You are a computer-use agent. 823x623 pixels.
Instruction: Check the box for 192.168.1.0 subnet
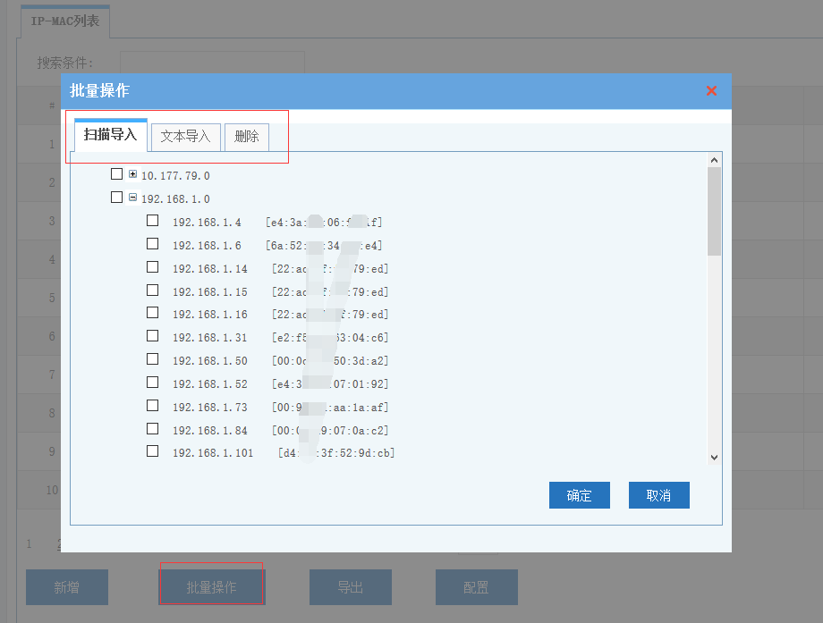(x=116, y=198)
